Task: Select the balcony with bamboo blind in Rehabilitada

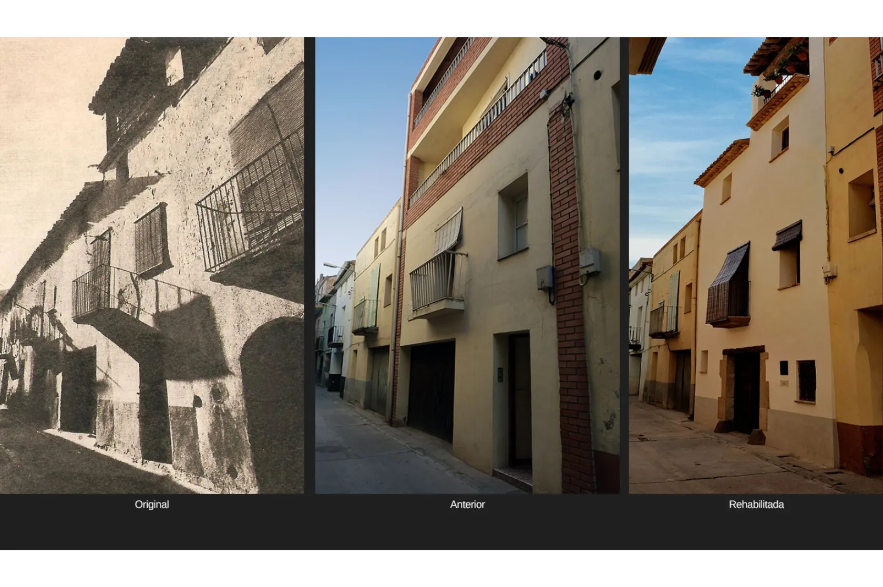Action: pos(728,294)
